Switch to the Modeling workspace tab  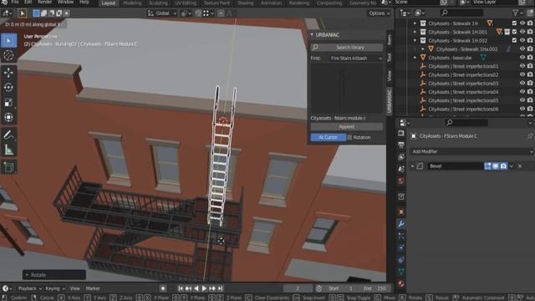pyautogui.click(x=132, y=3)
